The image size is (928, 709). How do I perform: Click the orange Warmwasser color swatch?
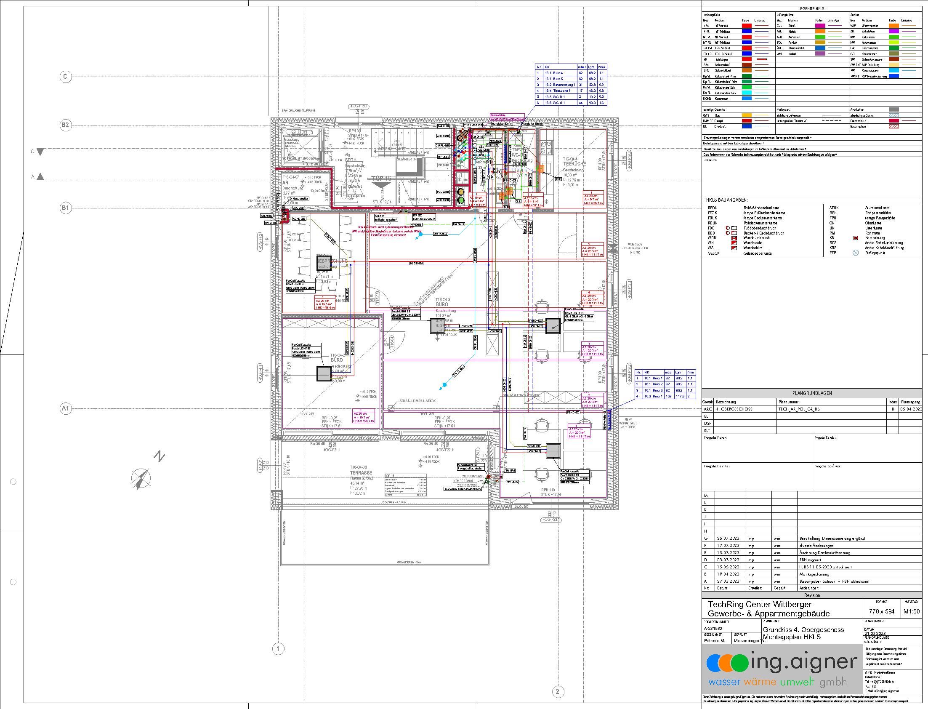tap(893, 26)
